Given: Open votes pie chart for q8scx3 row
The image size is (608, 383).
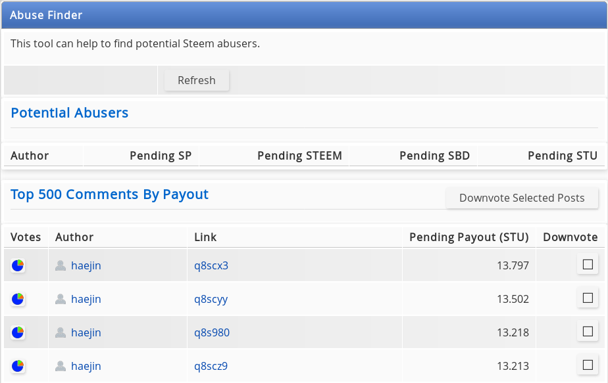Looking at the screenshot, I should pyautogui.click(x=18, y=265).
